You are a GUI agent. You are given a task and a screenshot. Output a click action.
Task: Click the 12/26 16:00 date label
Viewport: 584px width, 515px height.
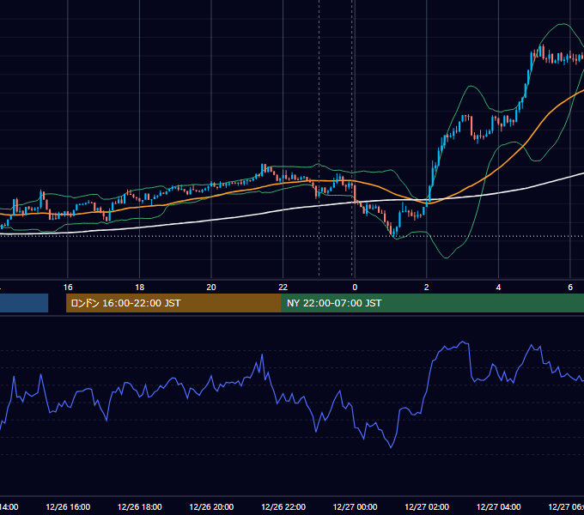pyautogui.click(x=68, y=506)
